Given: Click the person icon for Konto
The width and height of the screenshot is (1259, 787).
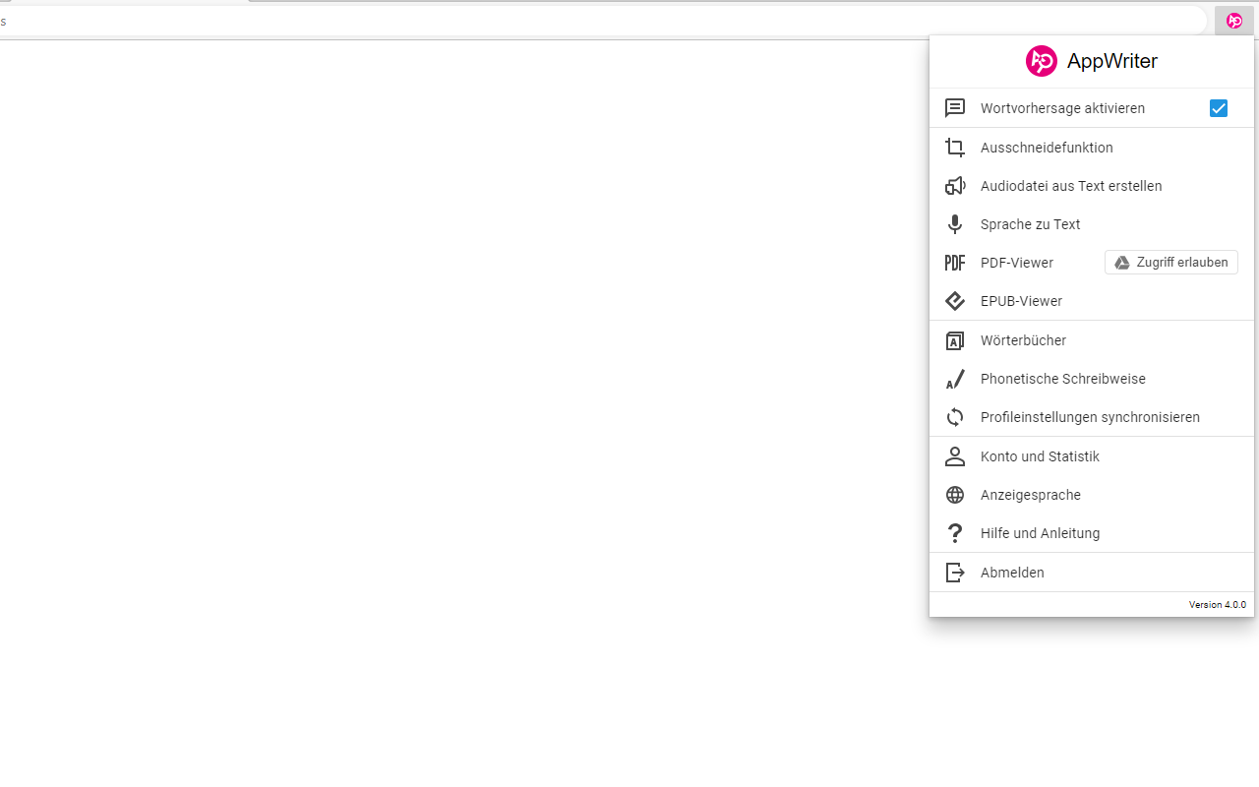Looking at the screenshot, I should click(955, 456).
